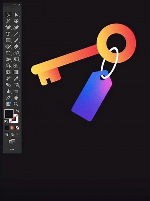The width and height of the screenshot is (150, 201).
Task: Enable Draw Normal mode
Action: tap(7, 135)
